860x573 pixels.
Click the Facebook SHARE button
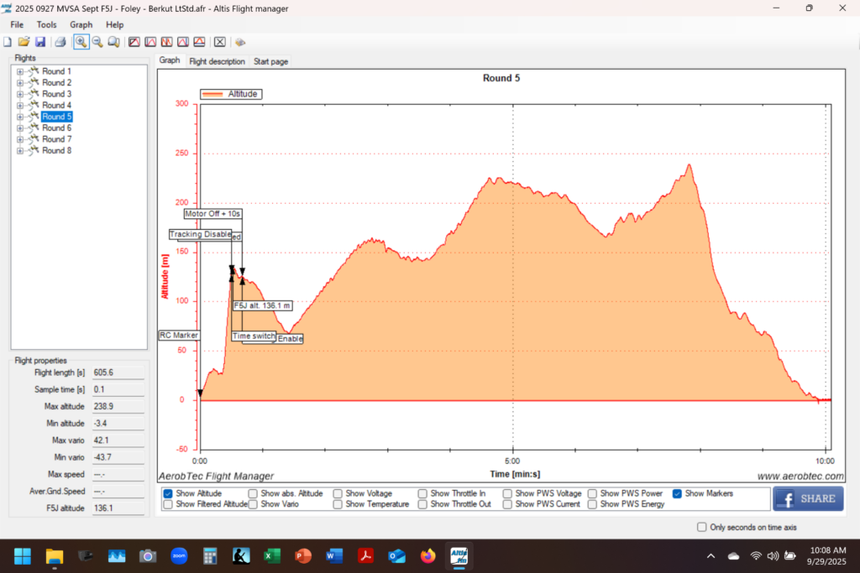point(807,498)
